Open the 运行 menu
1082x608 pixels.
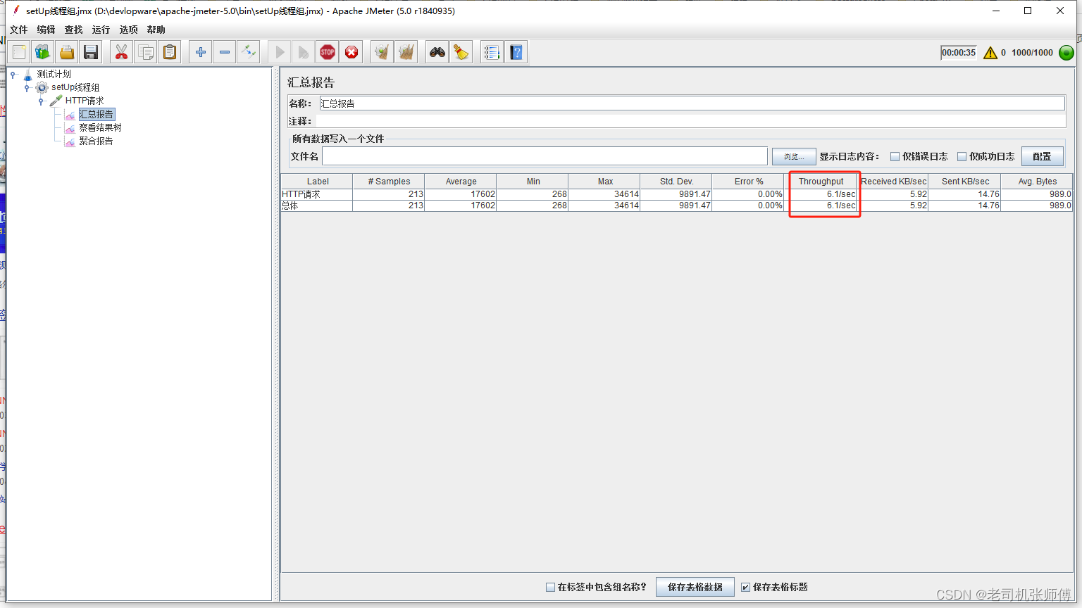(101, 30)
